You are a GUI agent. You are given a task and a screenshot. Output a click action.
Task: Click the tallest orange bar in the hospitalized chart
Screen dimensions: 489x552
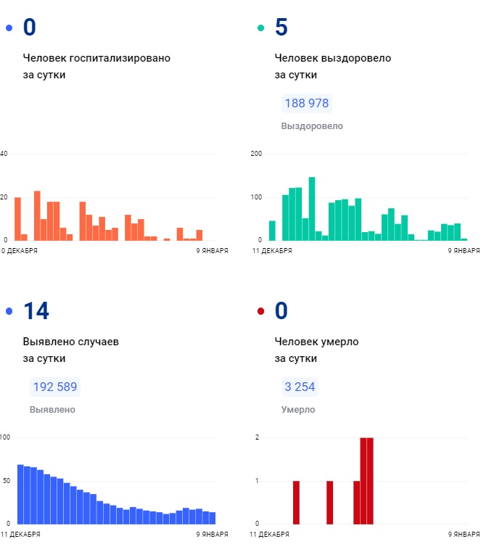click(37, 215)
